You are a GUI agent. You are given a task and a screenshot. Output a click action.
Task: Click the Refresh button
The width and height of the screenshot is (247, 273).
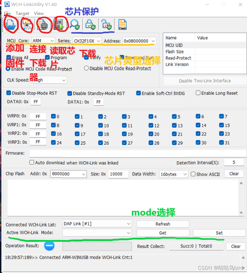pyautogui.click(x=163, y=224)
